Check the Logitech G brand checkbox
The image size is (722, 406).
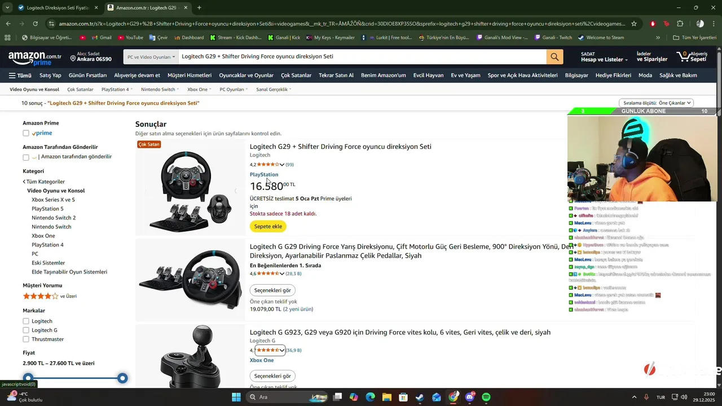coord(26,330)
